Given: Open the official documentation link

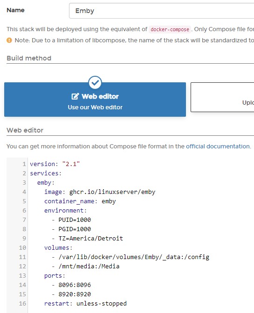Looking at the screenshot, I should tap(218, 147).
